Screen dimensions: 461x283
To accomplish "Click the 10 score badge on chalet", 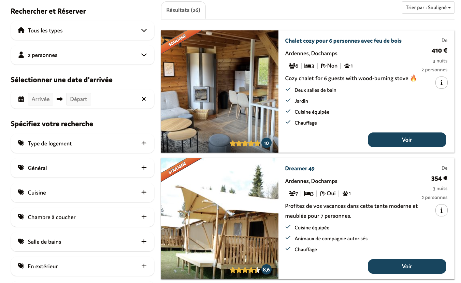I will pos(266,143).
